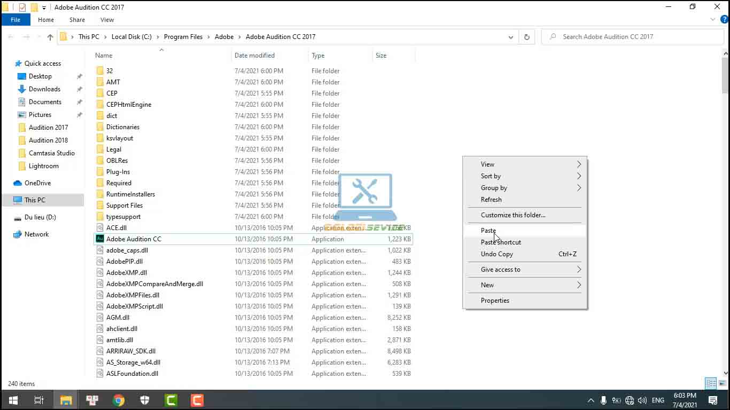Show hidden system tray icons
The width and height of the screenshot is (730, 410).
click(591, 400)
